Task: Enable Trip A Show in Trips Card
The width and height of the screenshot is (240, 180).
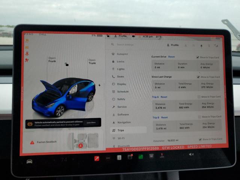Action: point(199,97)
